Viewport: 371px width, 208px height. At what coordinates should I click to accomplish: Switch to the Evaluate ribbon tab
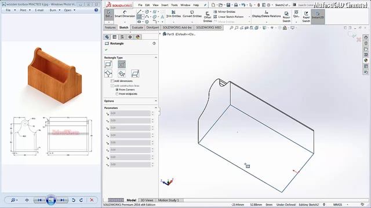coord(137,28)
